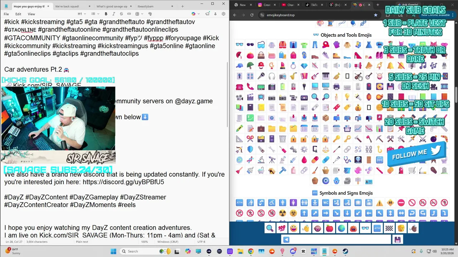Select the electric guitar emoji
The image size is (458, 257).
315,76
